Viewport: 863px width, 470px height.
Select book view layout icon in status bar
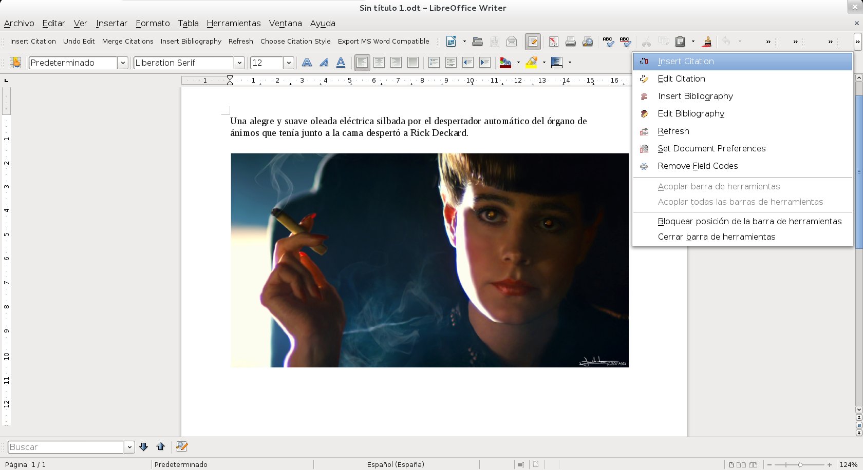tap(754, 465)
